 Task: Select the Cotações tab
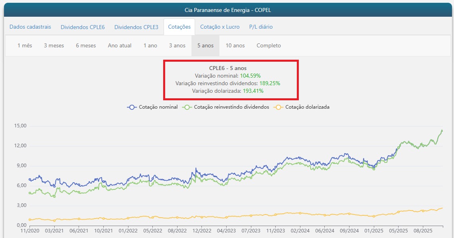click(179, 27)
